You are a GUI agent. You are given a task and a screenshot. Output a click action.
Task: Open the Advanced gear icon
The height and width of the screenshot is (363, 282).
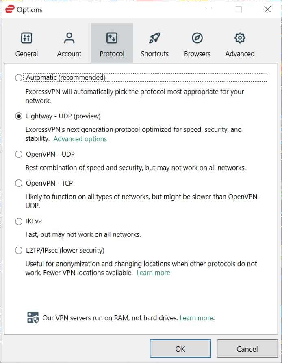point(240,38)
